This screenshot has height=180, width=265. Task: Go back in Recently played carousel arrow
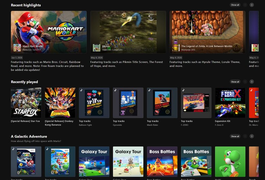click(245, 82)
